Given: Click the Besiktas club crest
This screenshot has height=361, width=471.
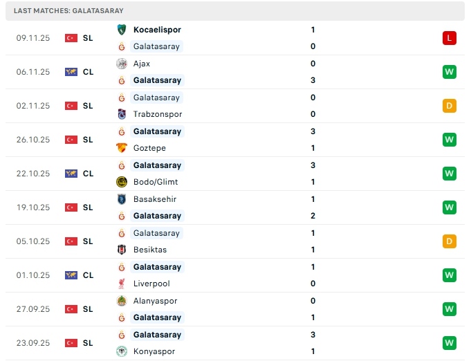Looking at the screenshot, I should pyautogui.click(x=122, y=250).
